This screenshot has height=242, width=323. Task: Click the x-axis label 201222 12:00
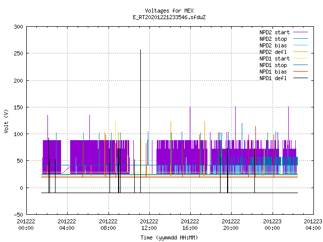(x=149, y=225)
